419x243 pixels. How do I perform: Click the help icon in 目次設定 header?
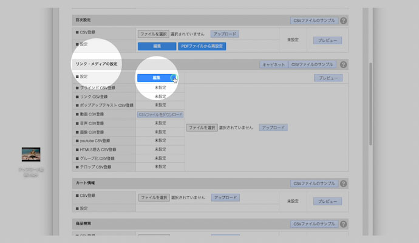tap(344, 21)
